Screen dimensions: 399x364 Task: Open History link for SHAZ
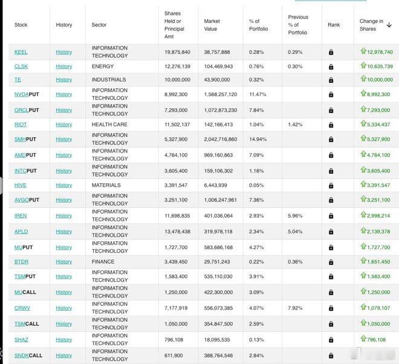[x=64, y=340]
